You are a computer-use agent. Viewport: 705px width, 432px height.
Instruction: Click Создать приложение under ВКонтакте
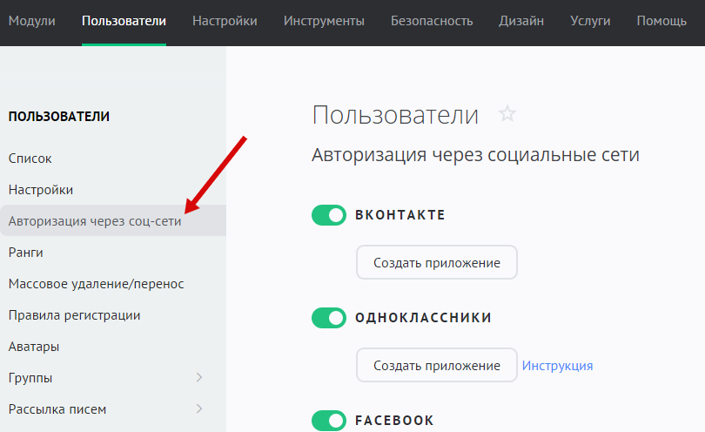click(x=437, y=262)
